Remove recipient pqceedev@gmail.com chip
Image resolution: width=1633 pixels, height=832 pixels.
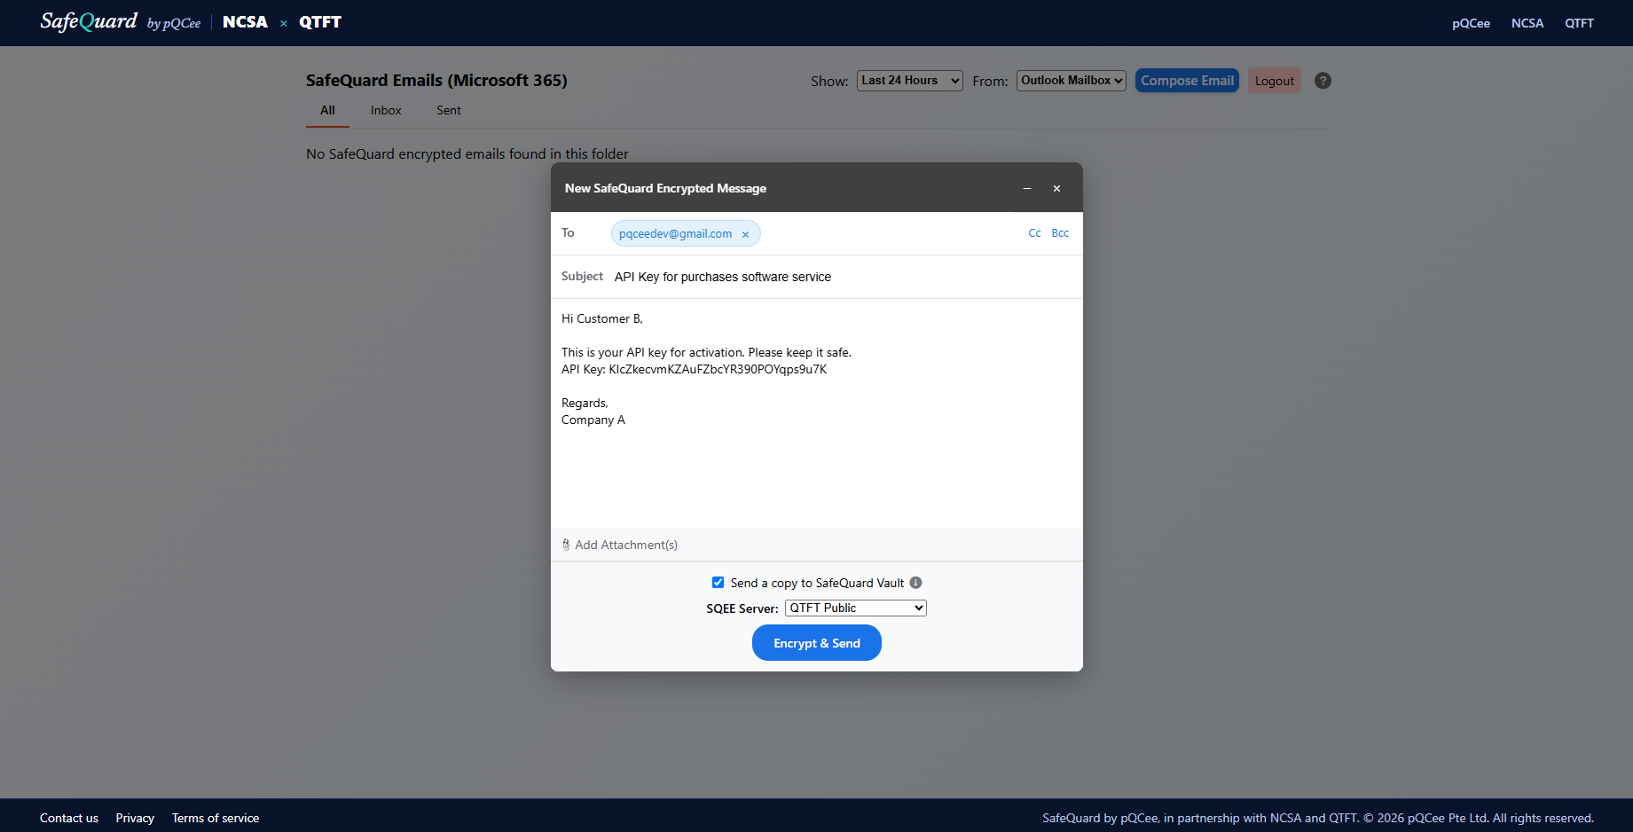pos(745,234)
